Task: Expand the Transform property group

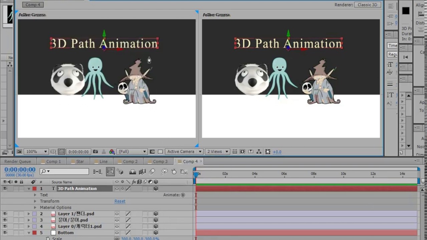Action: 35,201
